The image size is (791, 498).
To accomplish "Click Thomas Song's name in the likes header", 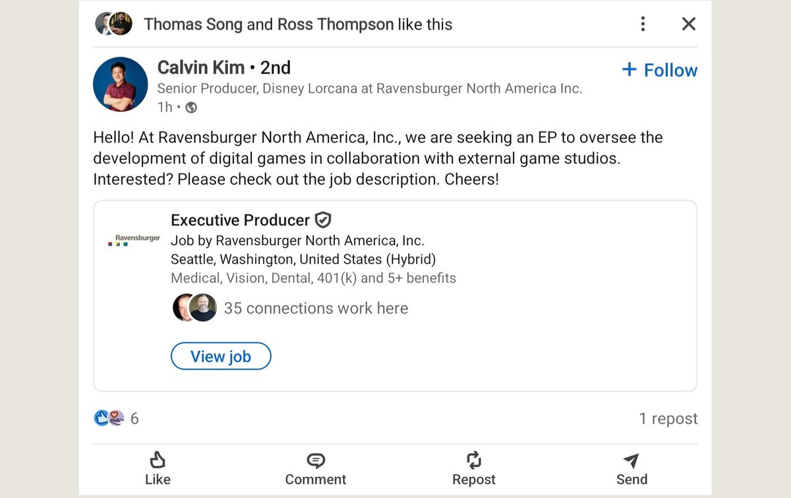I will pos(192,24).
